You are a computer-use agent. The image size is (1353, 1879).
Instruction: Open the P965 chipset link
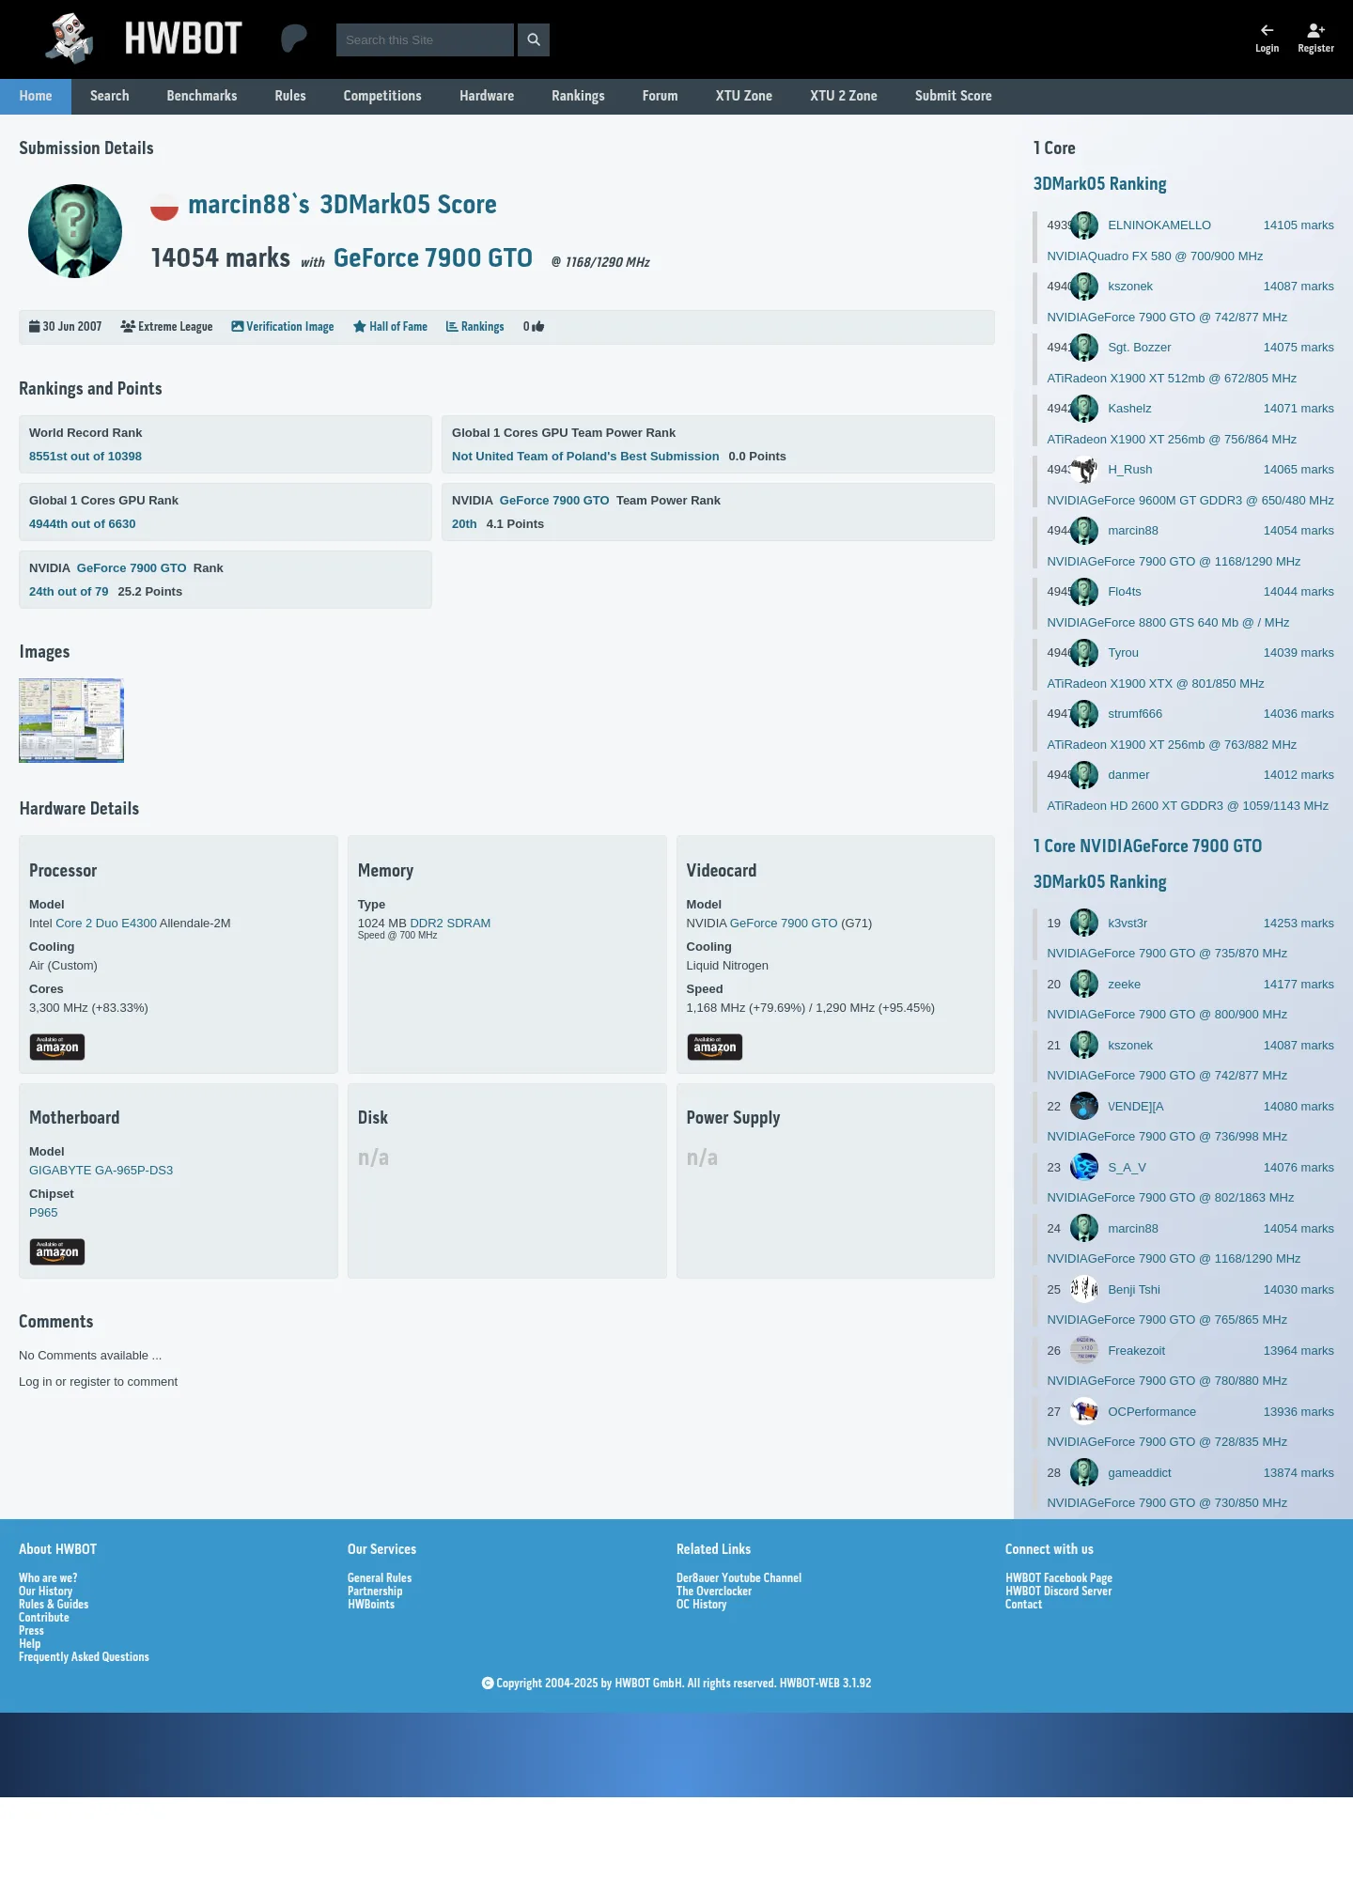[43, 1213]
